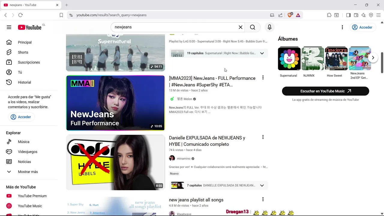The image size is (384, 216).
Task: Reload the page
Action: click(20, 15)
